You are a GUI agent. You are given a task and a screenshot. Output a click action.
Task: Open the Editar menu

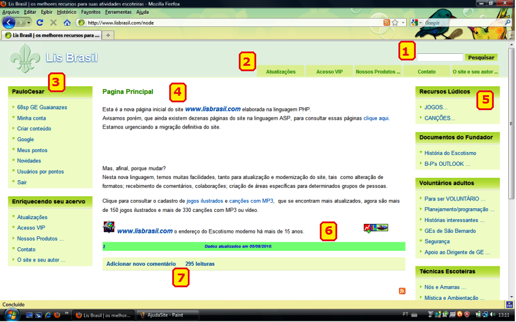click(x=30, y=12)
